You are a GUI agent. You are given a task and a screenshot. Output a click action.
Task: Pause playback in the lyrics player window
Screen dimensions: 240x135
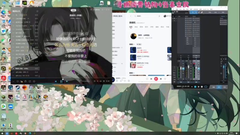point(61,81)
